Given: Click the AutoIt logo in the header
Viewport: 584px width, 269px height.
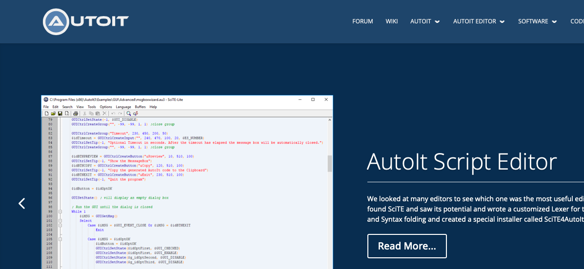Looking at the screenshot, I should click(x=85, y=21).
